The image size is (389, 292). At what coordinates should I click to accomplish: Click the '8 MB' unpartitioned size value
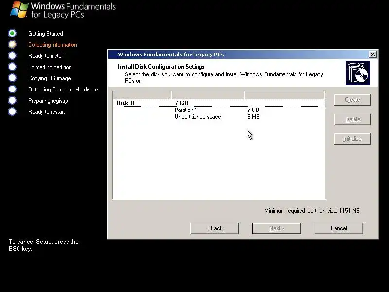pos(253,117)
